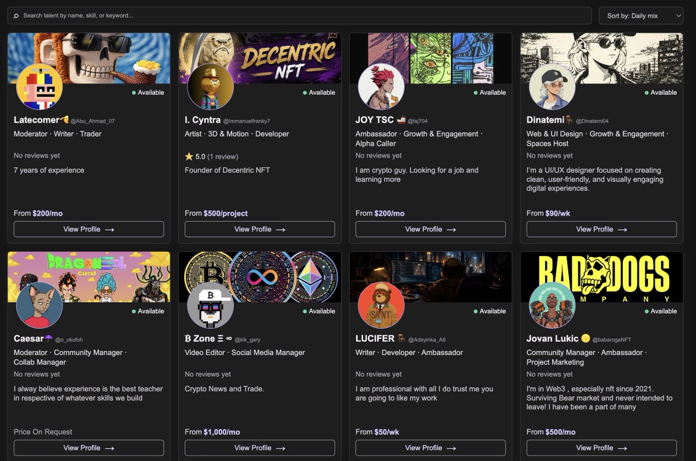Screen dimensions: 696x461
Task: Click the 'From $1,000/mo' price
Action: click(212, 432)
